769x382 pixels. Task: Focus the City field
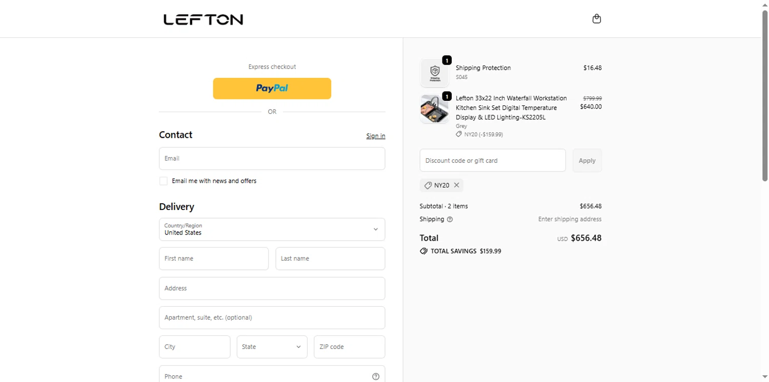tap(195, 347)
